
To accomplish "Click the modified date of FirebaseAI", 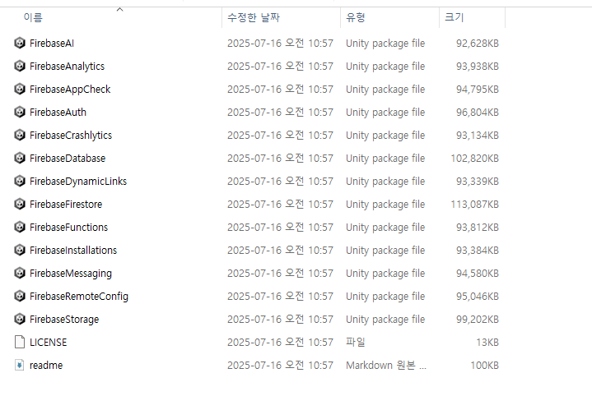I will 280,44.
